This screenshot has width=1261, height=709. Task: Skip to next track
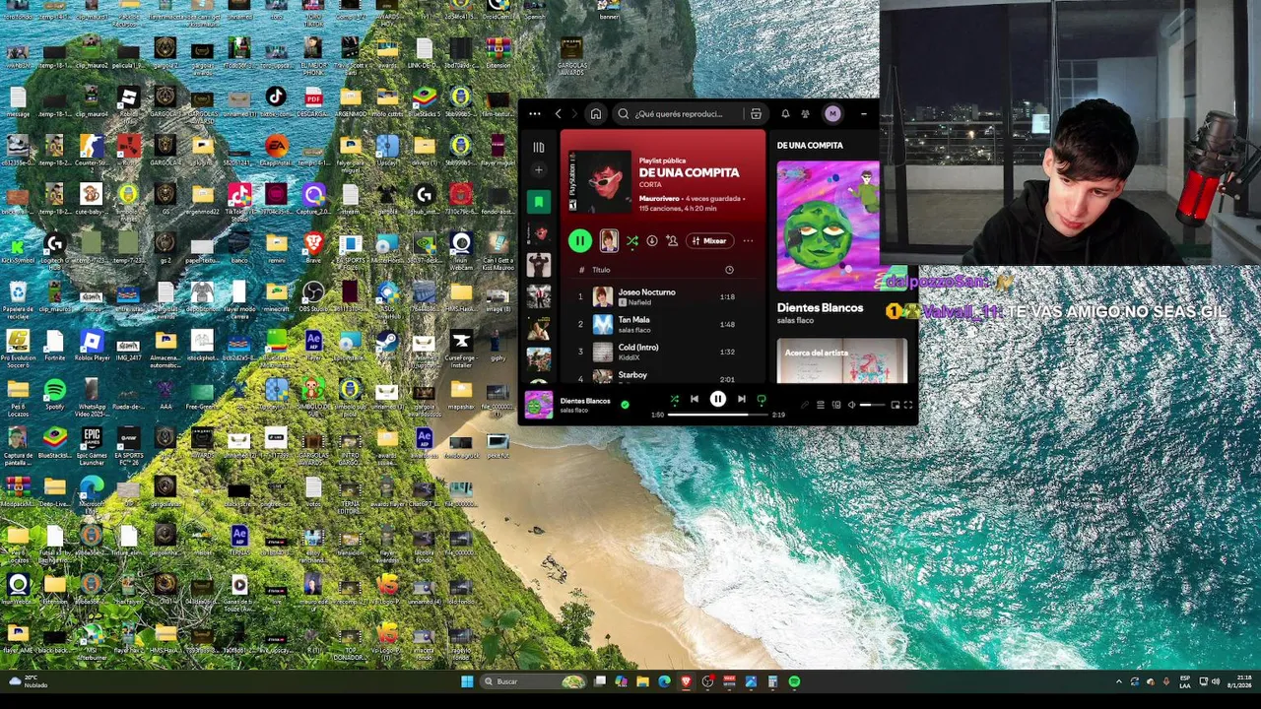pos(741,399)
